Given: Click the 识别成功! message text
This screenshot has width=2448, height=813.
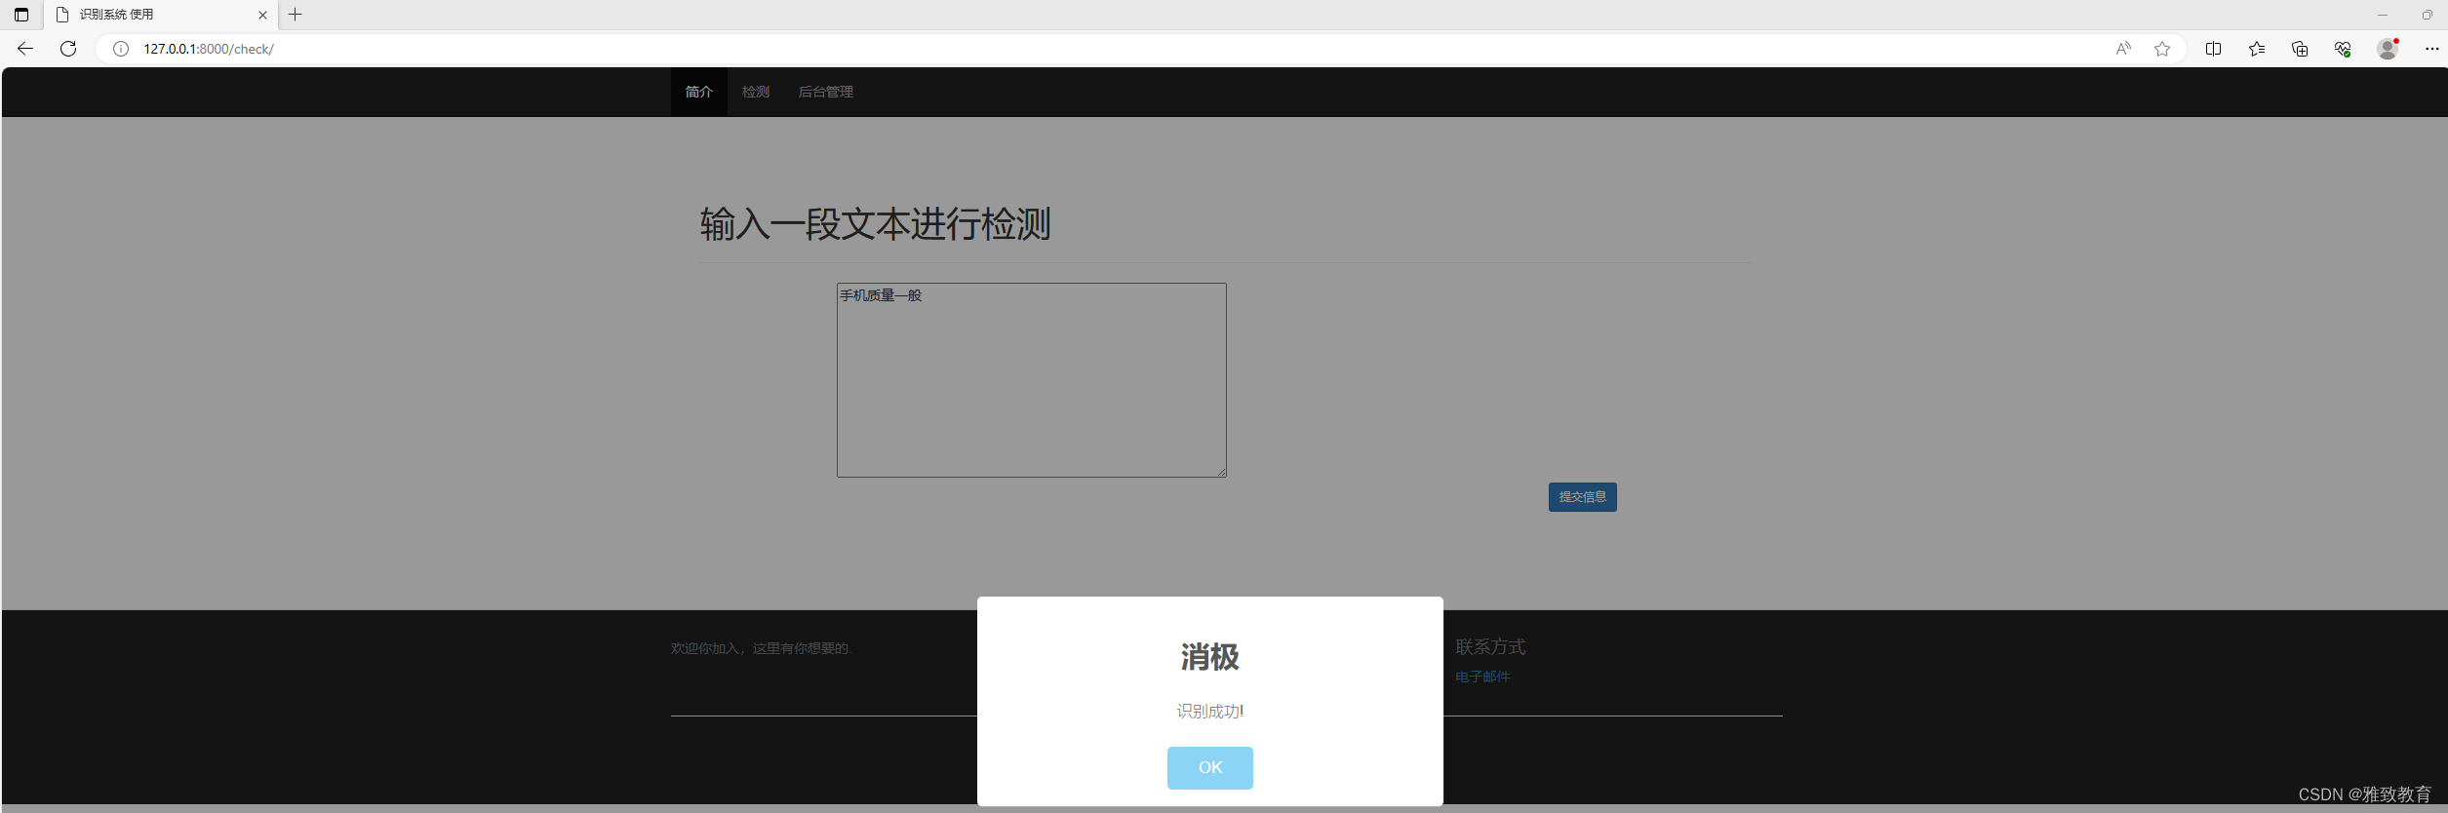Looking at the screenshot, I should [x=1210, y=712].
